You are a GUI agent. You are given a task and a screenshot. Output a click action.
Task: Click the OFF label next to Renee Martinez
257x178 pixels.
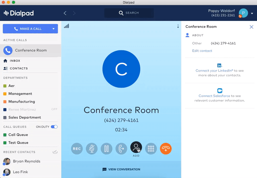(x=54, y=109)
